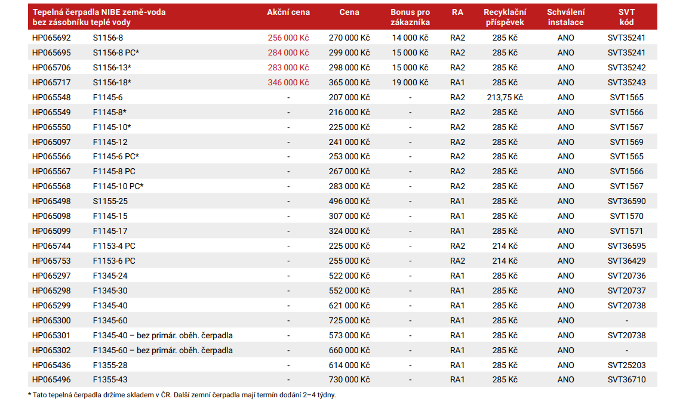Image resolution: width=689 pixels, height=414 pixels.
Task: Select the 19 000 Kč customer bonus
Action: [410, 82]
